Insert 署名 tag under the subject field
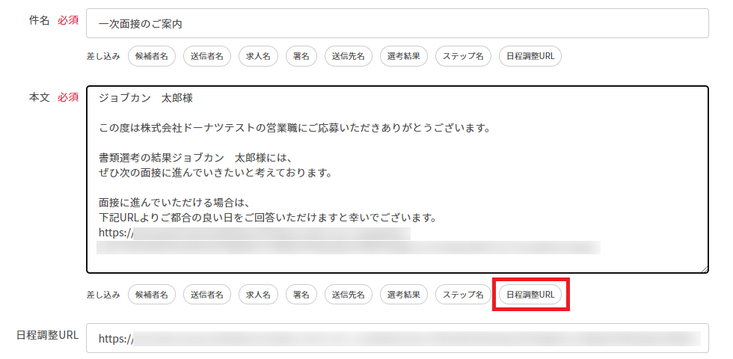Viewport: 733px width, 359px height. point(301,56)
